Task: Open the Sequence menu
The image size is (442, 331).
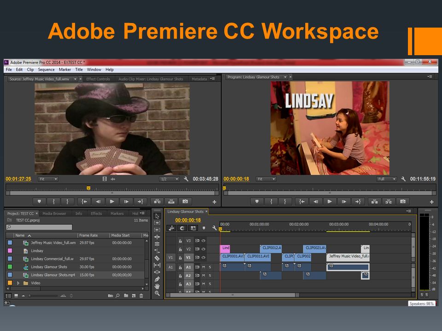Action: 46,69
